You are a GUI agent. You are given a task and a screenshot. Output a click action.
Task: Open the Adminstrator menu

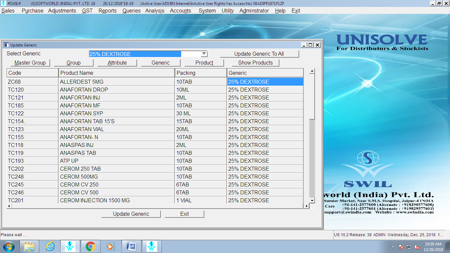coord(254,11)
